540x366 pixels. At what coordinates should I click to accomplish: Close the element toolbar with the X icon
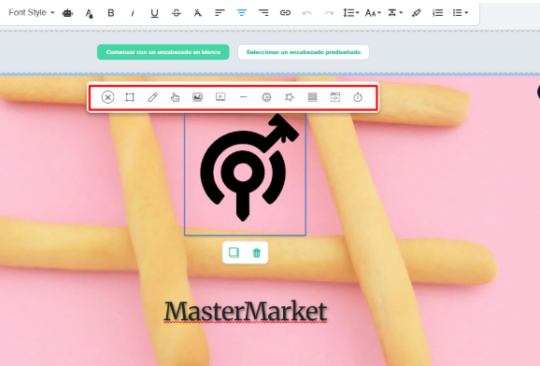point(107,97)
